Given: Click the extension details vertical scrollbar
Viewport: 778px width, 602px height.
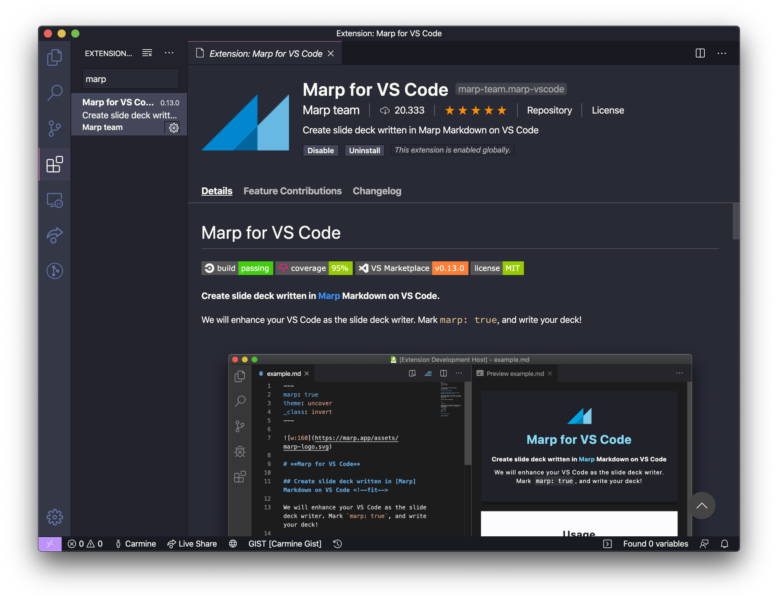Looking at the screenshot, I should pyautogui.click(x=735, y=221).
